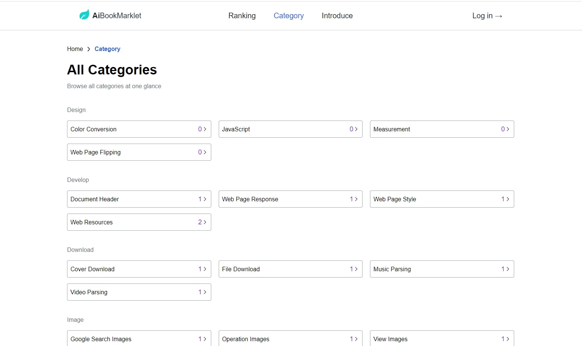The height and width of the screenshot is (346, 582).
Task: Click the chevron on Web Resources card
Action: coord(205,222)
